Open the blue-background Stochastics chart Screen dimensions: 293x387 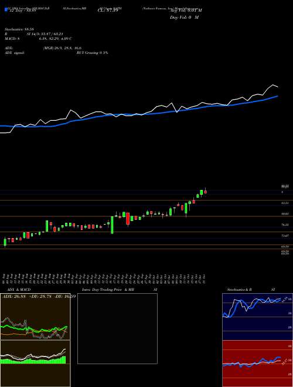point(257,317)
